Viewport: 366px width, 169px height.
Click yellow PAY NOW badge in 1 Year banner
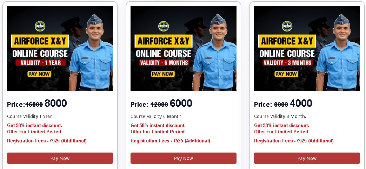pos(39,74)
